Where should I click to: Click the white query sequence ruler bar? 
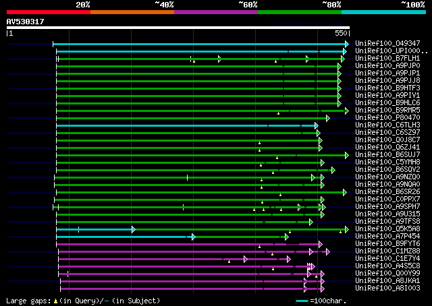point(178,28)
